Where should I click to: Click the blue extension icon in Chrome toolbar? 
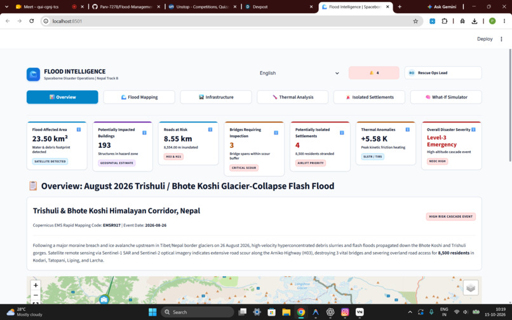[433, 21]
